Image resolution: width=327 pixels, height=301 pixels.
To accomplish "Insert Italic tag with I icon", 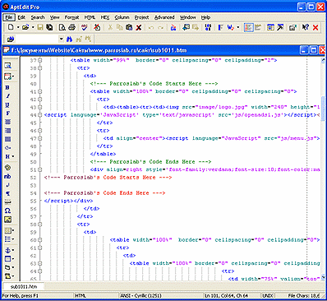I will 7,96.
